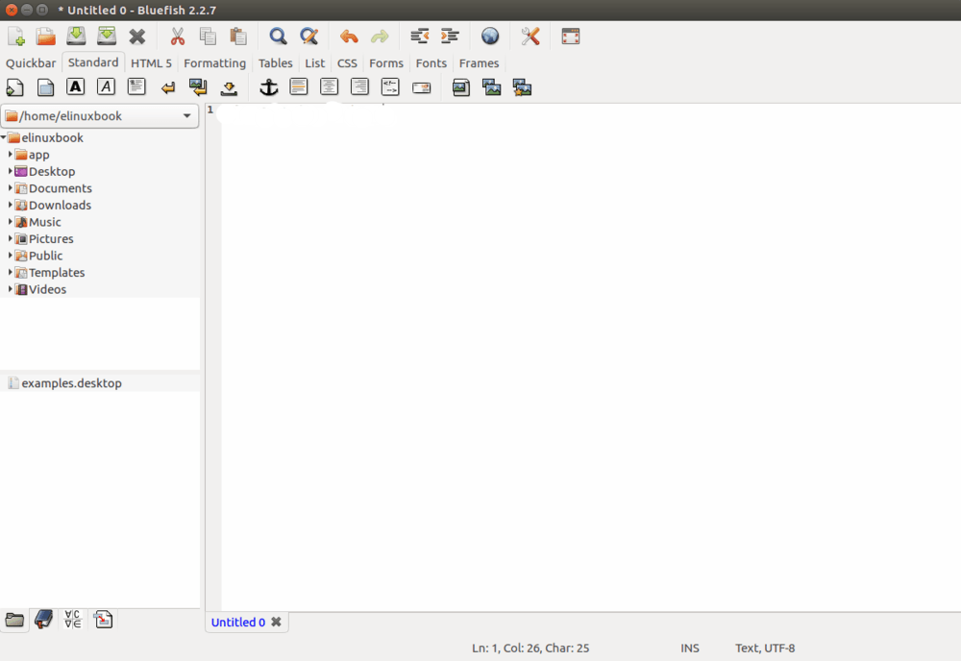Image resolution: width=961 pixels, height=661 pixels.
Task: Undo the last change
Action: coord(349,37)
